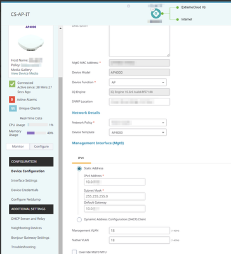Switch to the Monitor tab

tap(18, 147)
